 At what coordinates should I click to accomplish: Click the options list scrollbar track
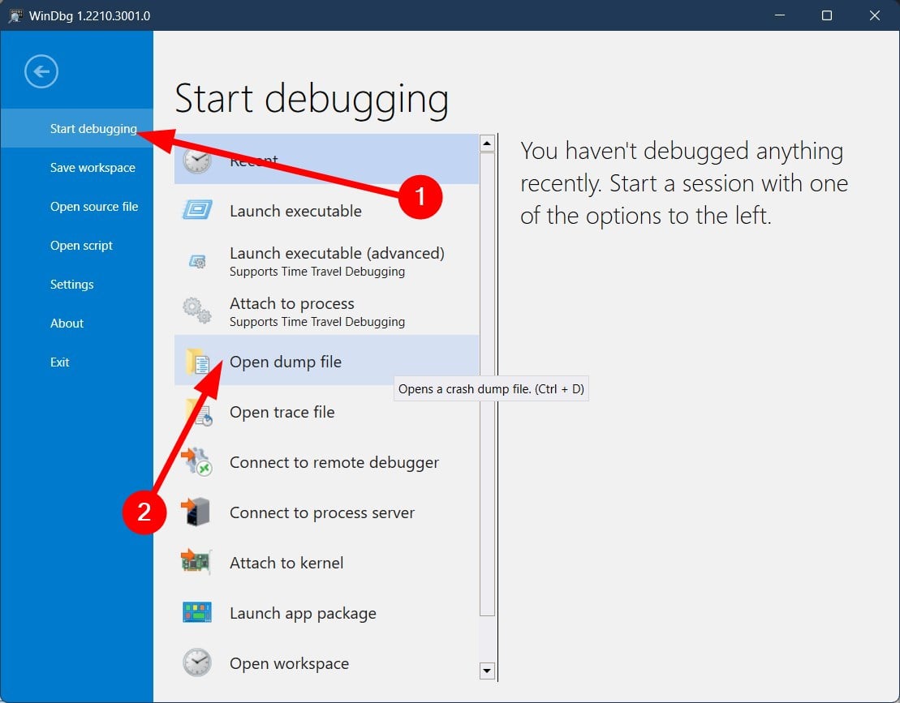487,406
